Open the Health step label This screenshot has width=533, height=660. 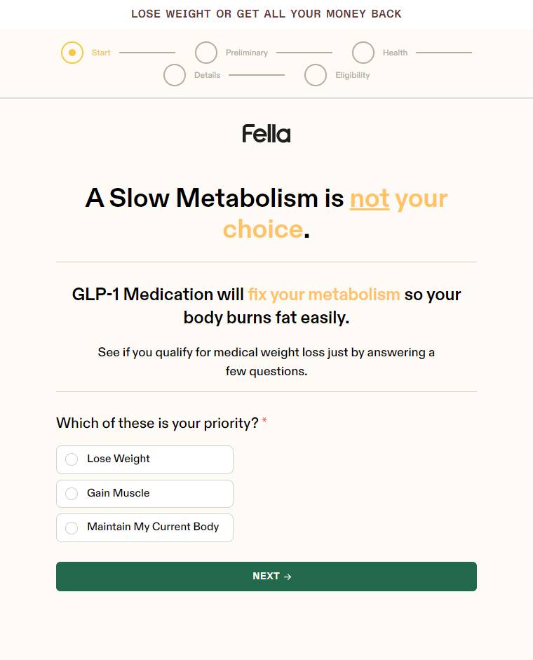[396, 53]
